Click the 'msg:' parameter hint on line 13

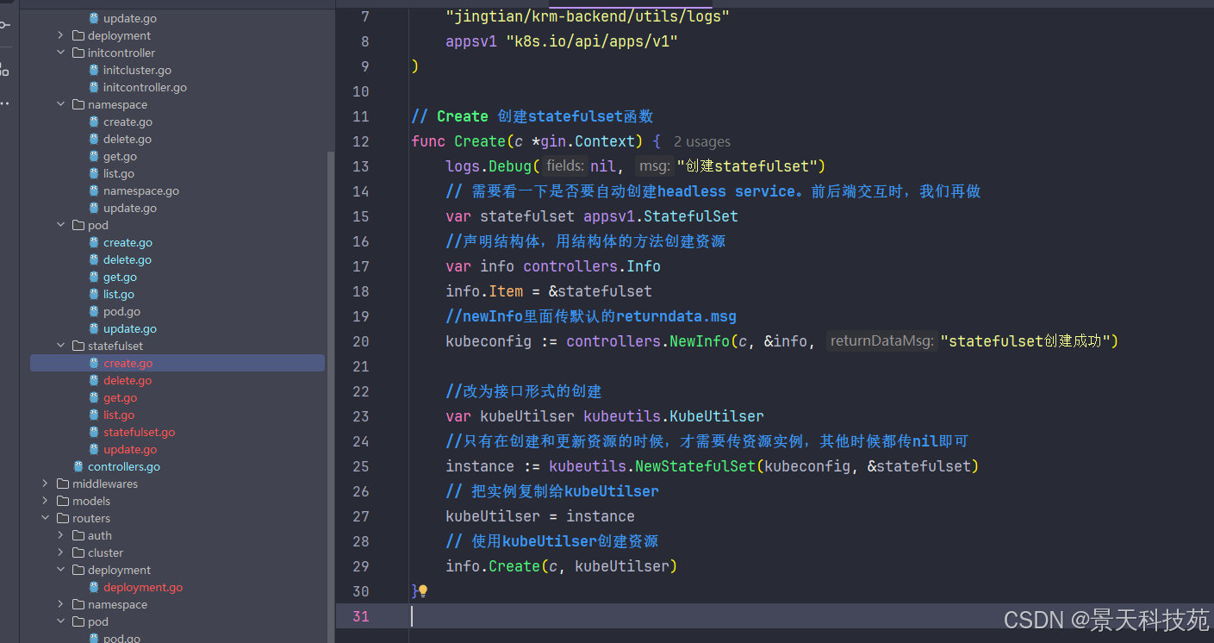[655, 166]
